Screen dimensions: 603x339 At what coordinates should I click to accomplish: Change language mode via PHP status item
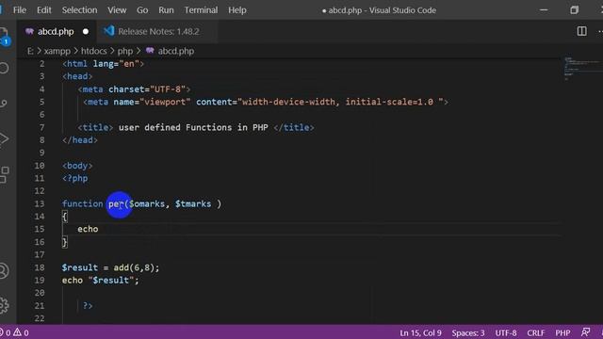coord(562,332)
